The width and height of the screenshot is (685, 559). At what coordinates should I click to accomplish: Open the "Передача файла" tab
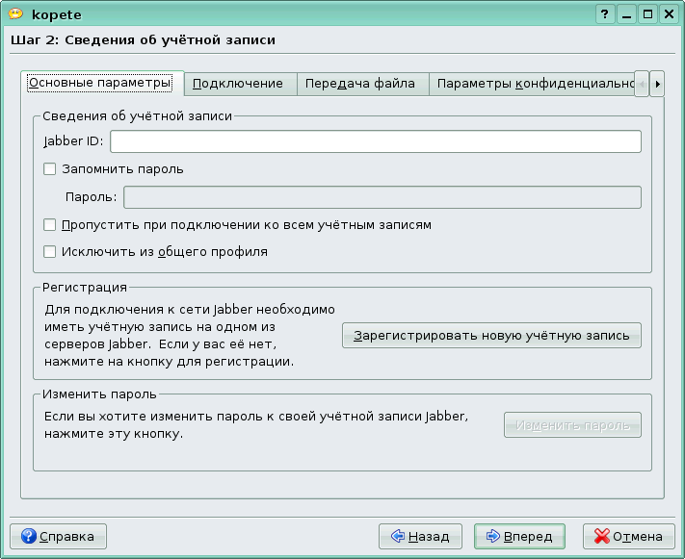[360, 84]
